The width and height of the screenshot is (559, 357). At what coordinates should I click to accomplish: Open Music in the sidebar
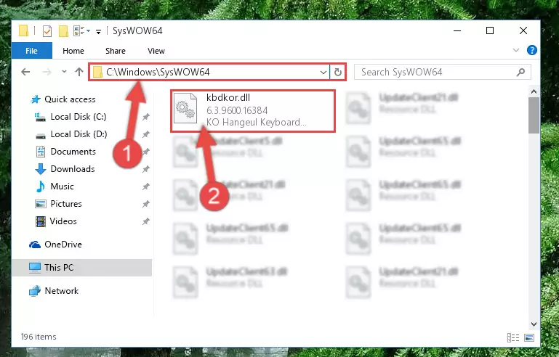coord(62,186)
